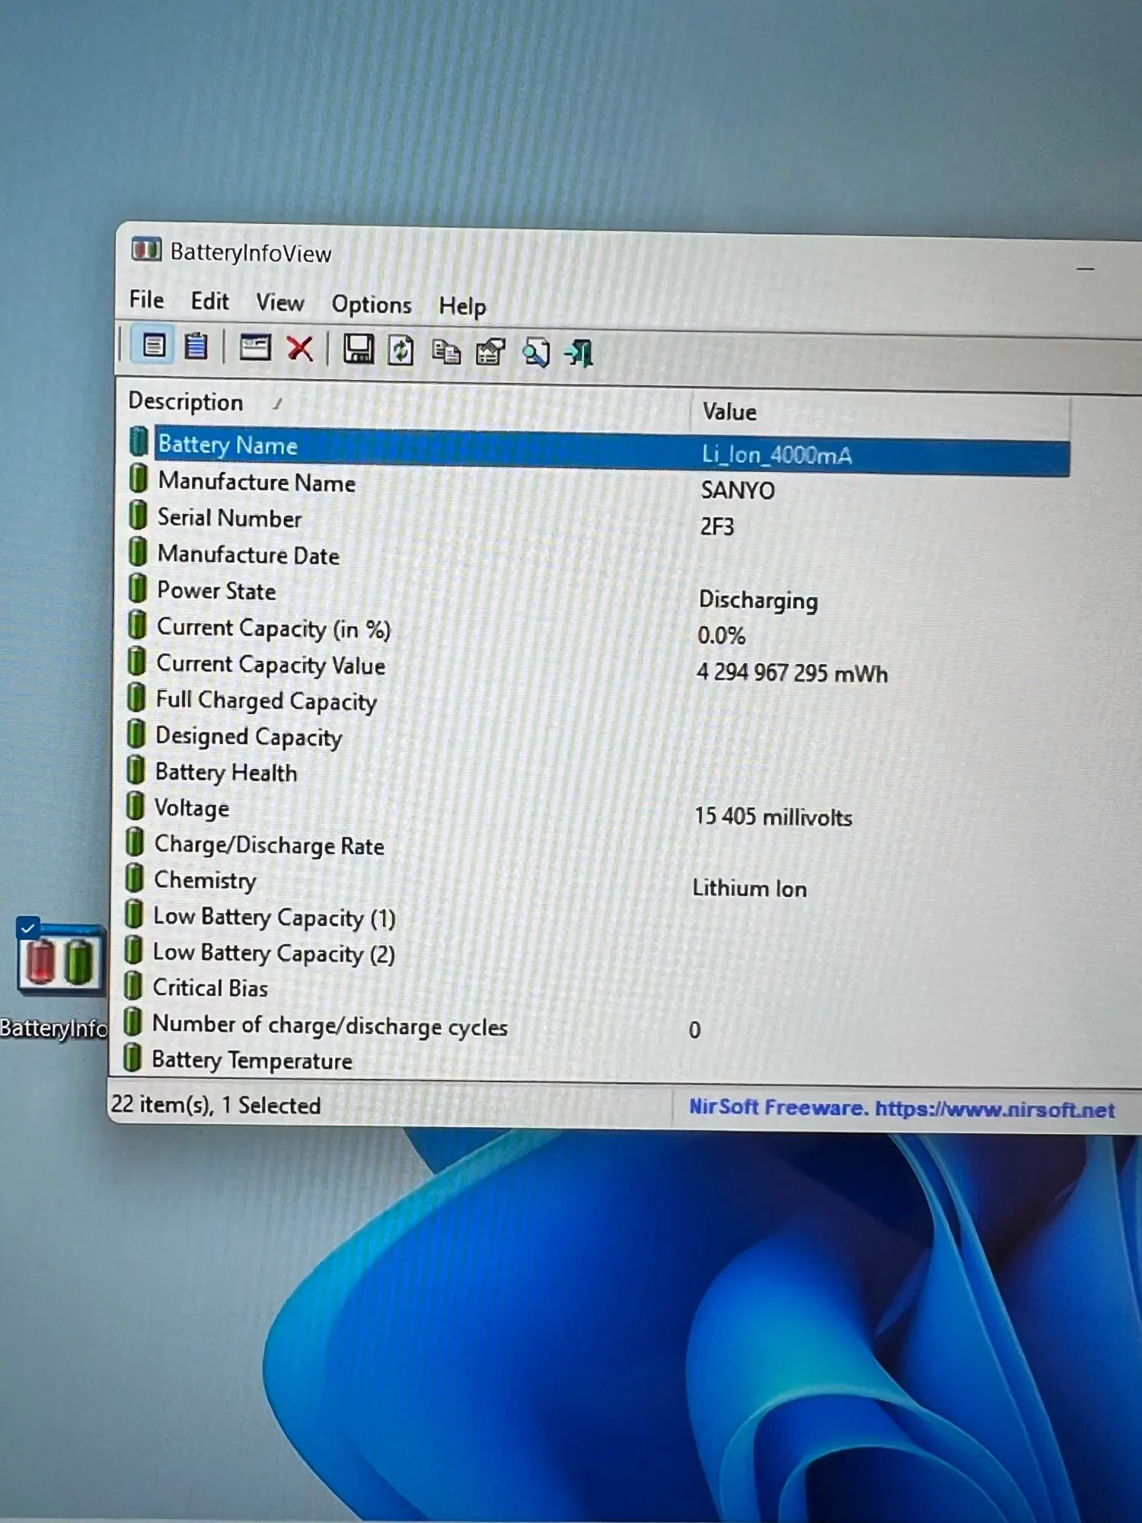Screen dimensions: 1142x1523
Task: Click the red X toolbar icon
Action: point(300,349)
